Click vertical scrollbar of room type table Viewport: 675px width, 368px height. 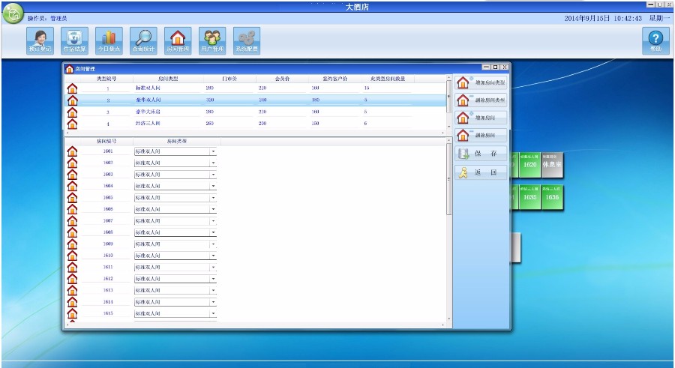pyautogui.click(x=449, y=102)
